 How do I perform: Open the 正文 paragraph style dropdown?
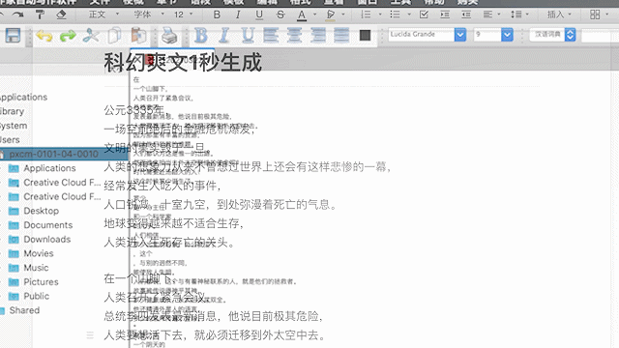[x=103, y=14]
